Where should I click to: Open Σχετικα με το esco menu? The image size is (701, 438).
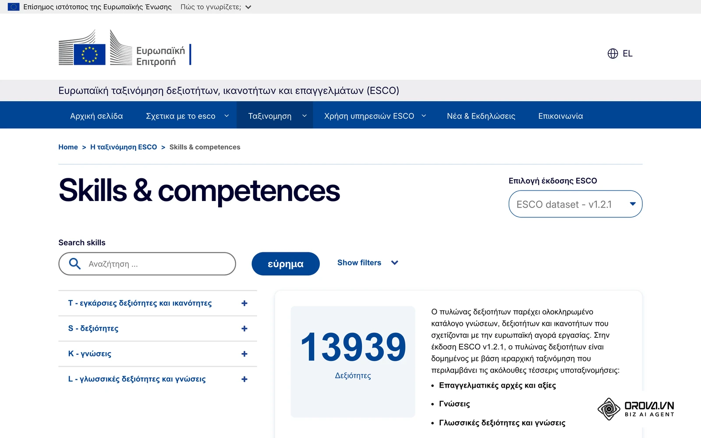187,116
